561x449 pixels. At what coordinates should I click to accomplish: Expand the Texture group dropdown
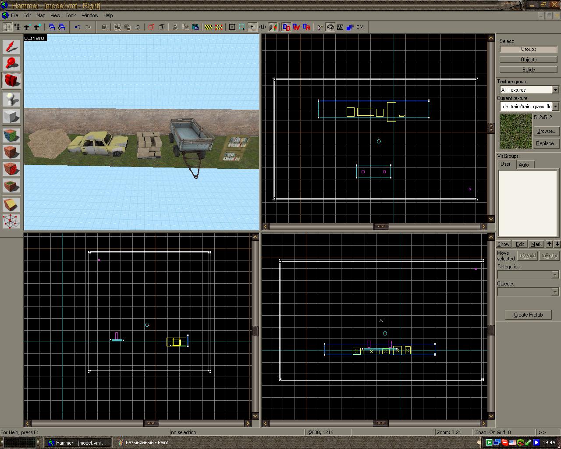[x=555, y=90]
